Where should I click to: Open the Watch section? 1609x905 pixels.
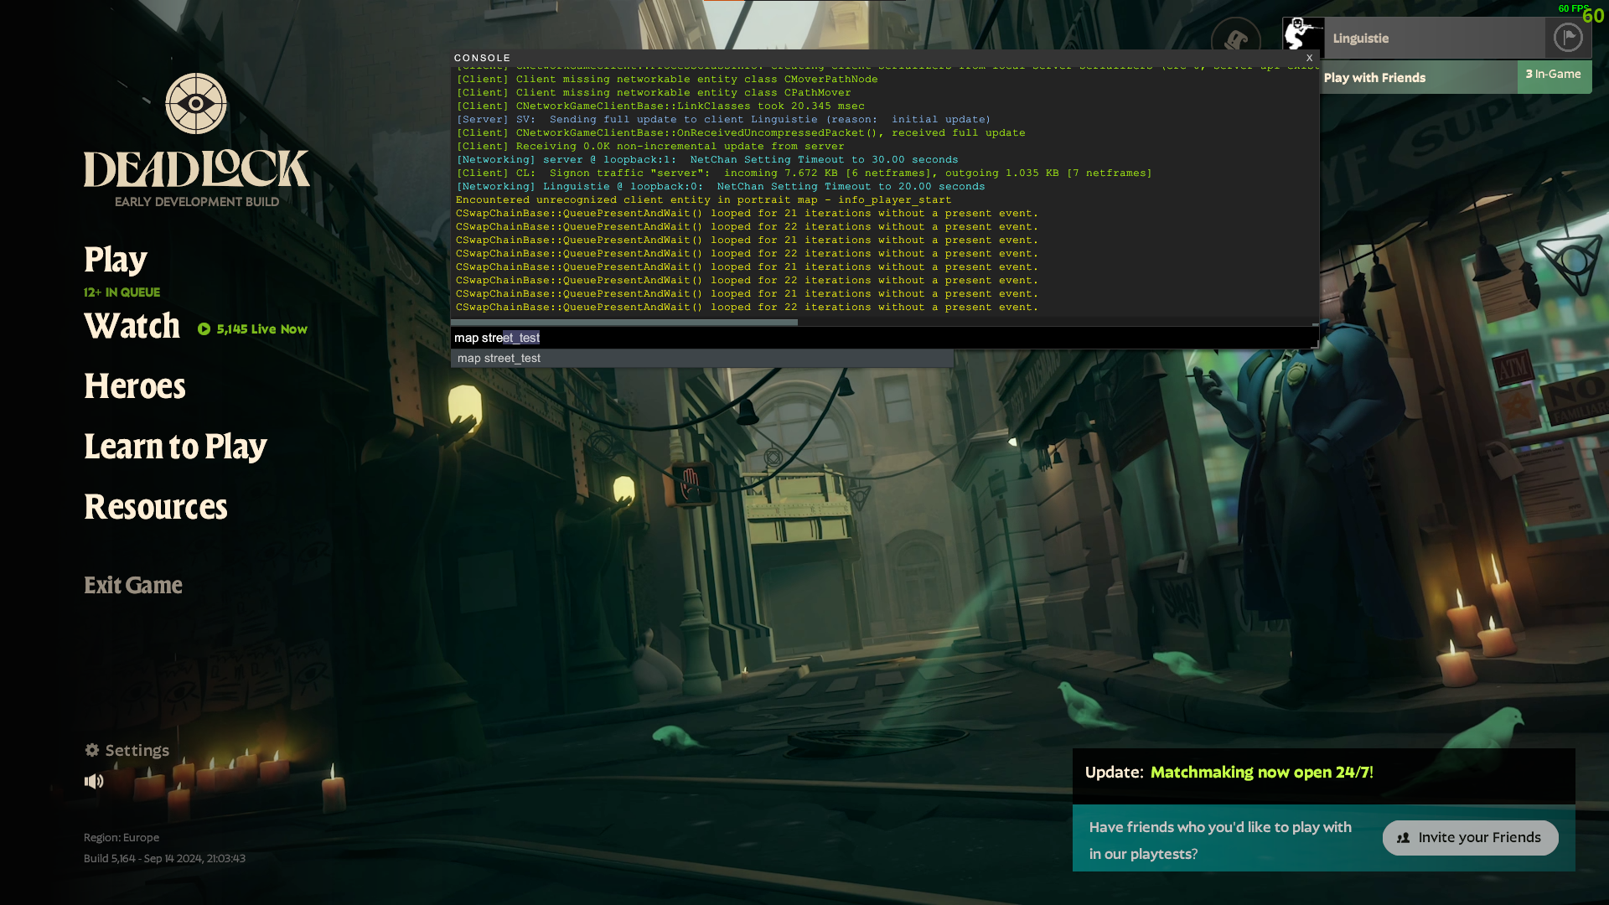(132, 326)
